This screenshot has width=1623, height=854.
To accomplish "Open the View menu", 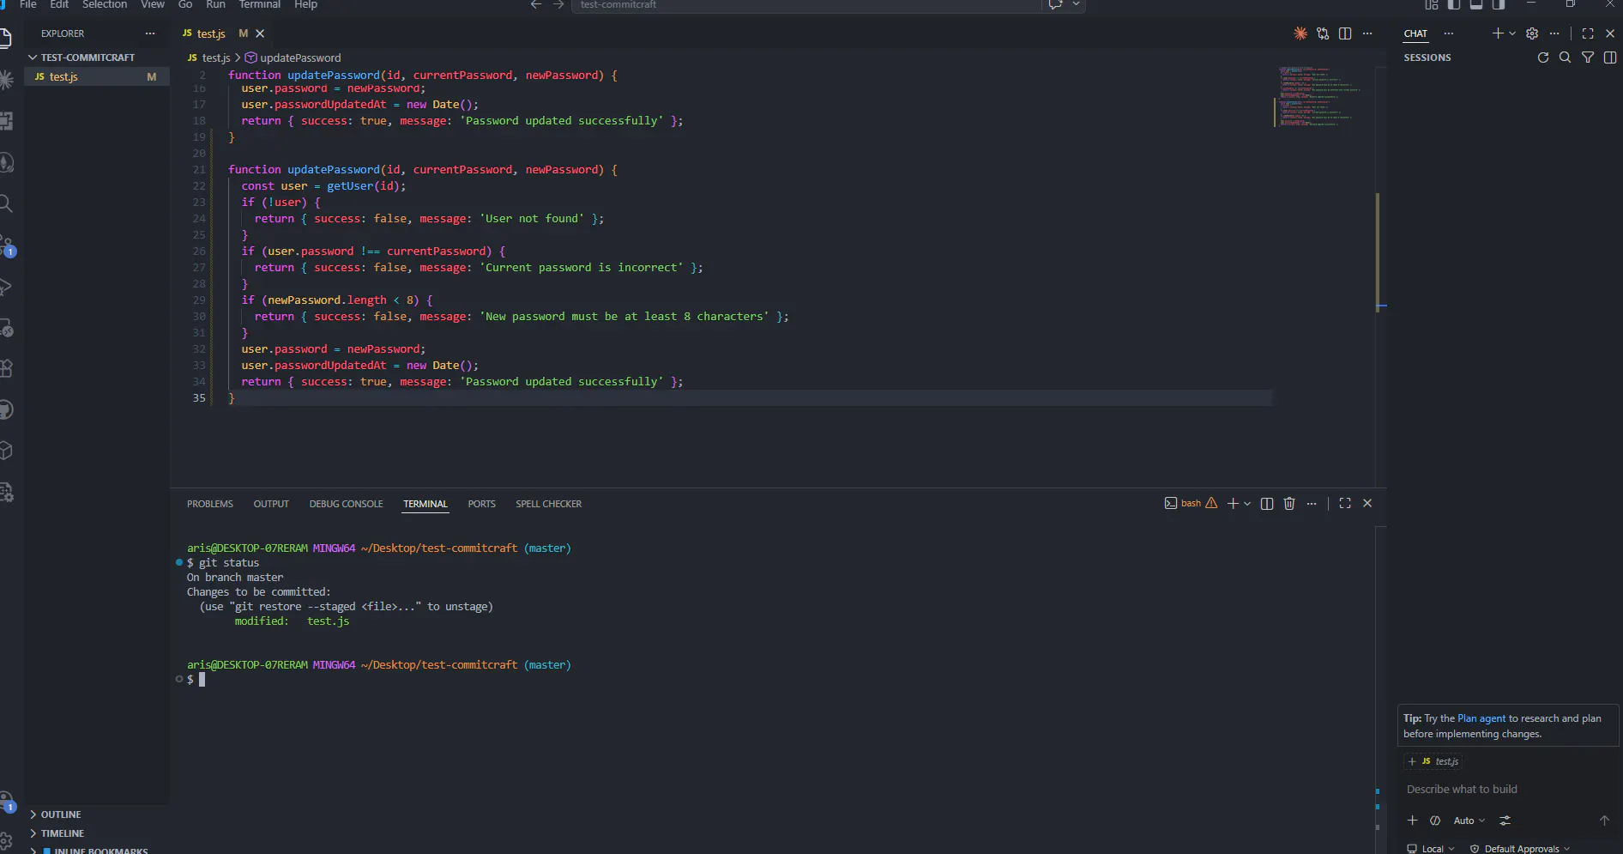I will tap(153, 4).
